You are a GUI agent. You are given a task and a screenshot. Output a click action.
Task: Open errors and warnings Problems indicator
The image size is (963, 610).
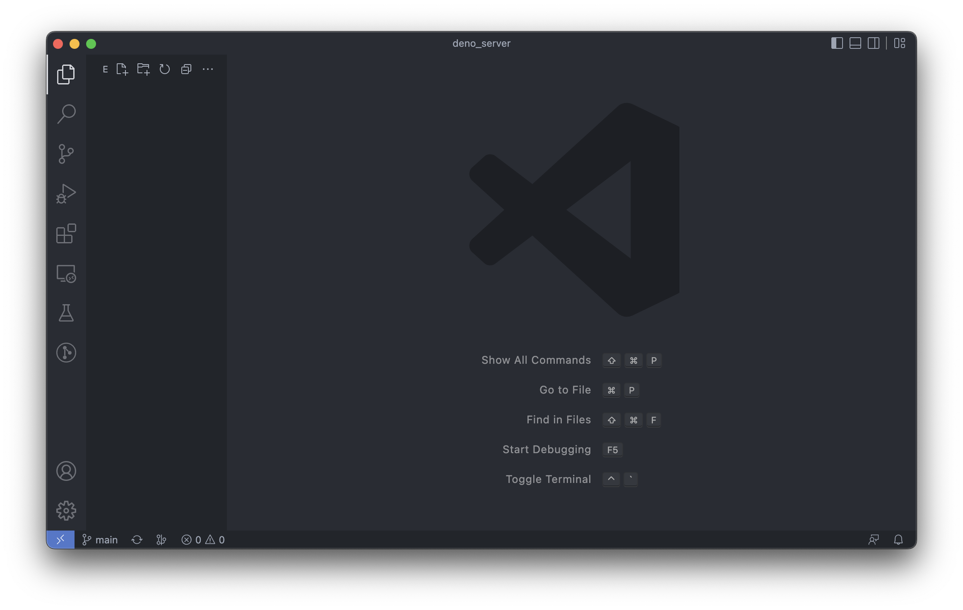[x=203, y=540]
